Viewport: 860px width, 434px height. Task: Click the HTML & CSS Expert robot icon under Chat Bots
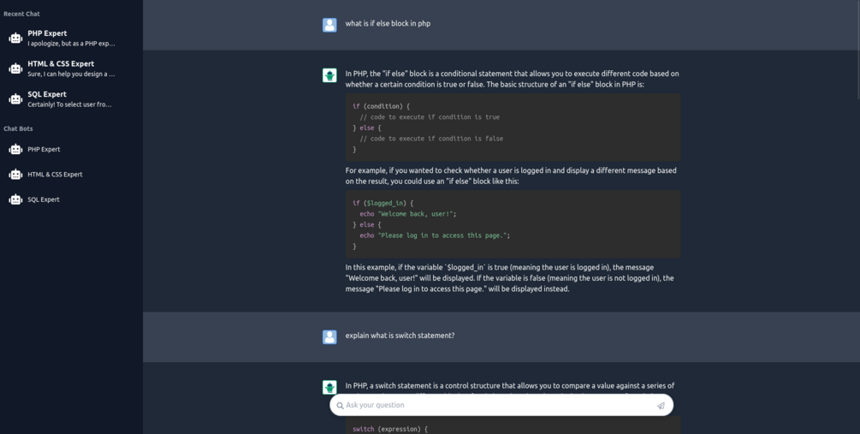pos(15,175)
